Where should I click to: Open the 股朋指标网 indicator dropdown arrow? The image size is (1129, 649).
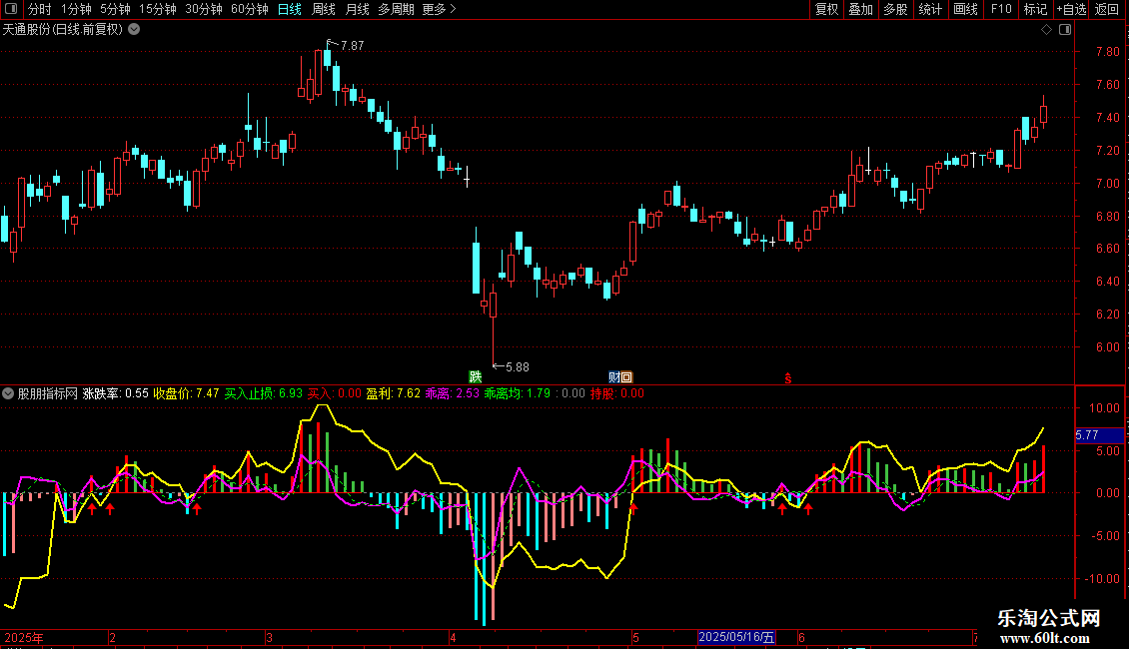8,393
